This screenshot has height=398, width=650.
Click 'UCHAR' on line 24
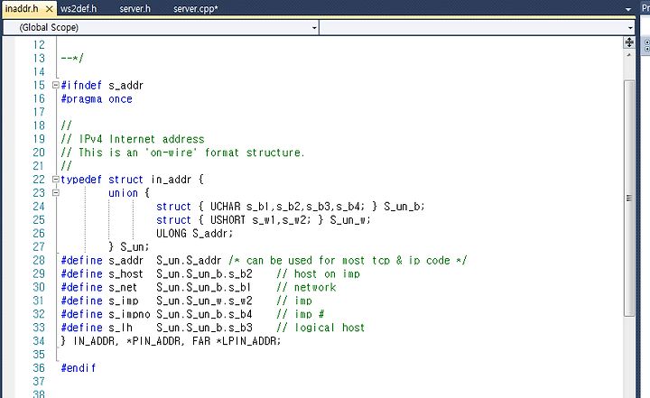(225, 207)
